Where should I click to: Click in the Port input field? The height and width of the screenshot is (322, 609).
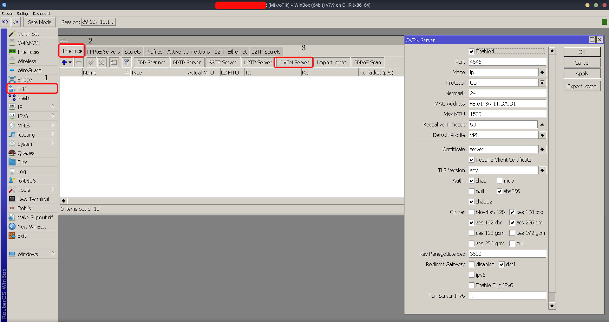tap(507, 62)
